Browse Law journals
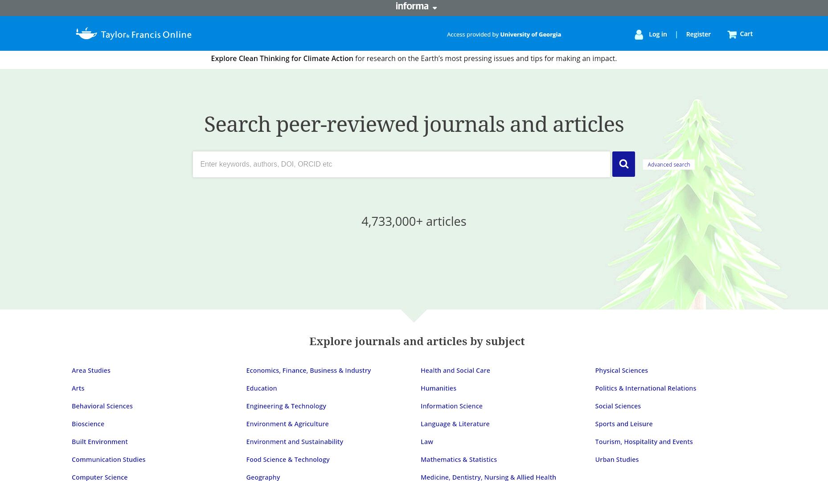Viewport: 828px width, 481px height. pos(426,441)
